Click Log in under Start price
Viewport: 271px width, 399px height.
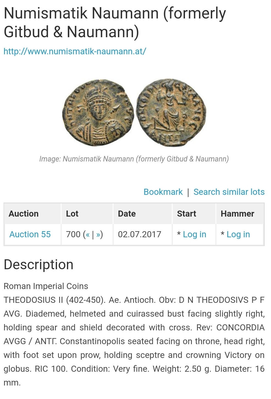194,234
